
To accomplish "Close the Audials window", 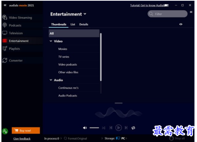I will (x=190, y=5).
